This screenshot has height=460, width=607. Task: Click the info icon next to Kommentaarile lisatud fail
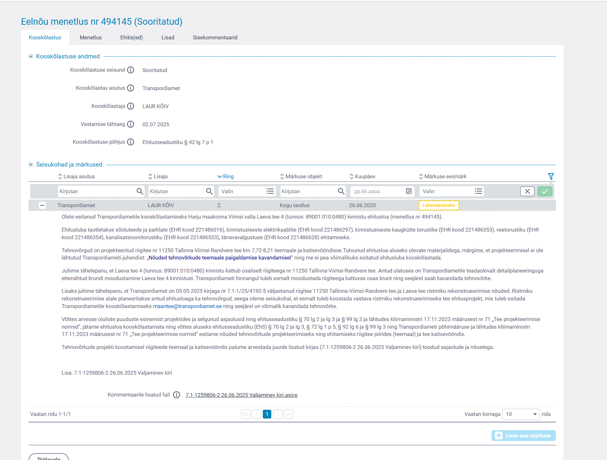(177, 395)
